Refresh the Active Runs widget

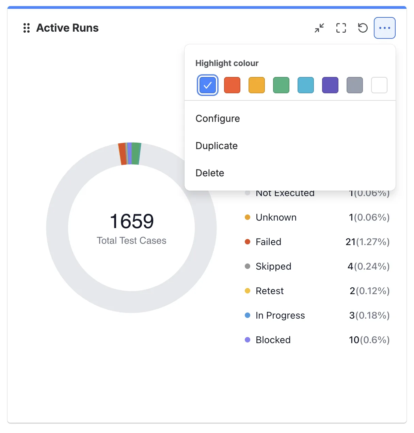click(x=363, y=28)
